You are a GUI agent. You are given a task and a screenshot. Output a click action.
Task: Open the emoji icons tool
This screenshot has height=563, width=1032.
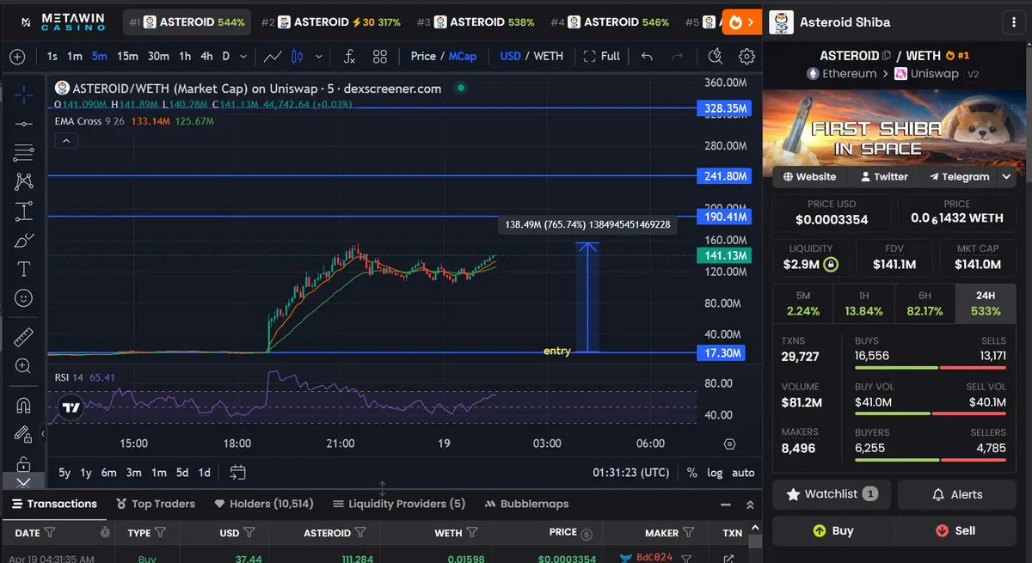pos(24,298)
